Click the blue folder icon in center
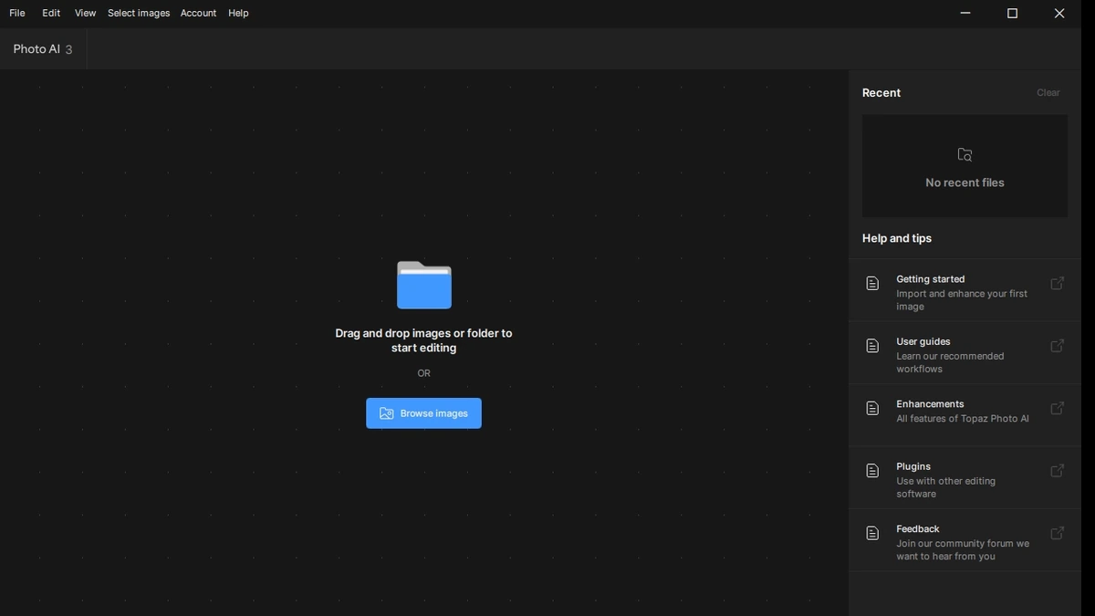1095x616 pixels. 424,285
